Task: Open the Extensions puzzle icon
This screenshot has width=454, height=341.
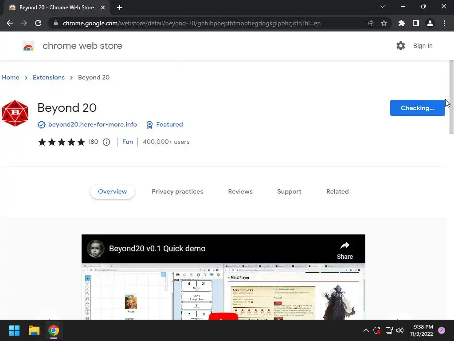Action: [402, 23]
